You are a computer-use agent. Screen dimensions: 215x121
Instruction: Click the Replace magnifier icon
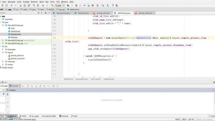coord(38,5)
